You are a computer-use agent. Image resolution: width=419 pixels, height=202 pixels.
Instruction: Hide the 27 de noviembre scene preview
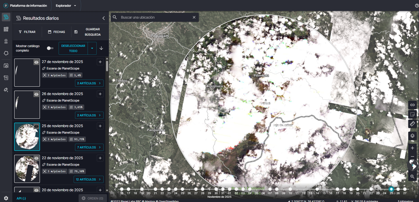coord(36,62)
